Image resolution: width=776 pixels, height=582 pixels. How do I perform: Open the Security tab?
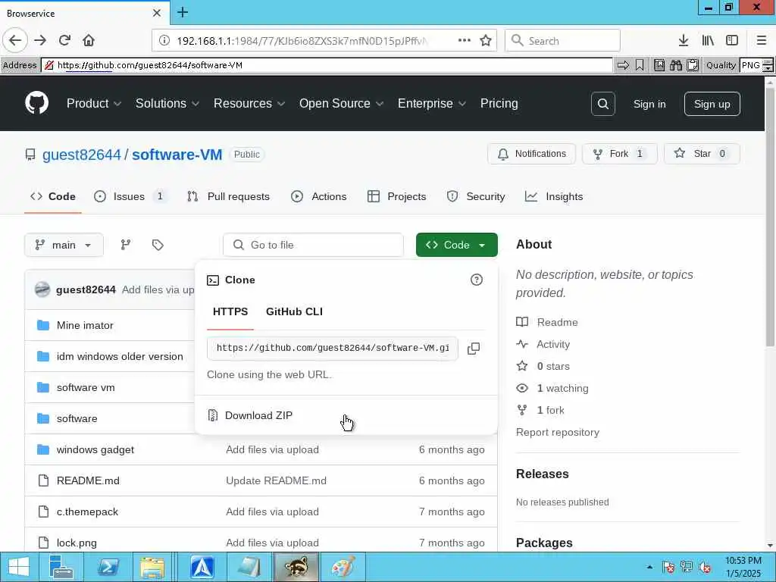point(476,196)
